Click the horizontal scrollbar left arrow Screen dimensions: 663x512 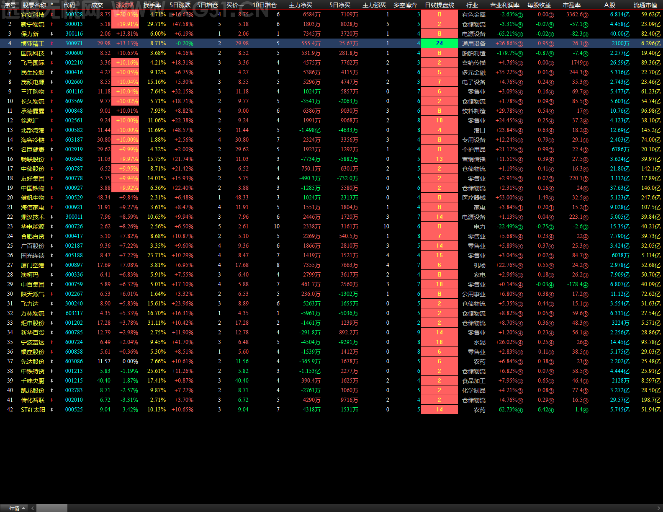pyautogui.click(x=33, y=508)
